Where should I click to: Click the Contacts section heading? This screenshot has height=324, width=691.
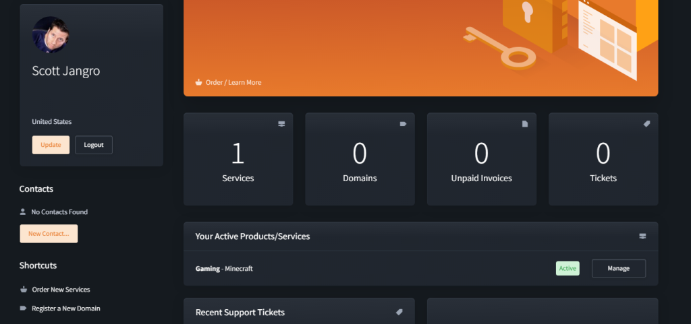pos(36,189)
